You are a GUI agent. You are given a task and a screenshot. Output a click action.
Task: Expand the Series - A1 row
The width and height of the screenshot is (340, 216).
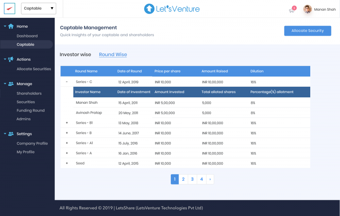click(67, 143)
